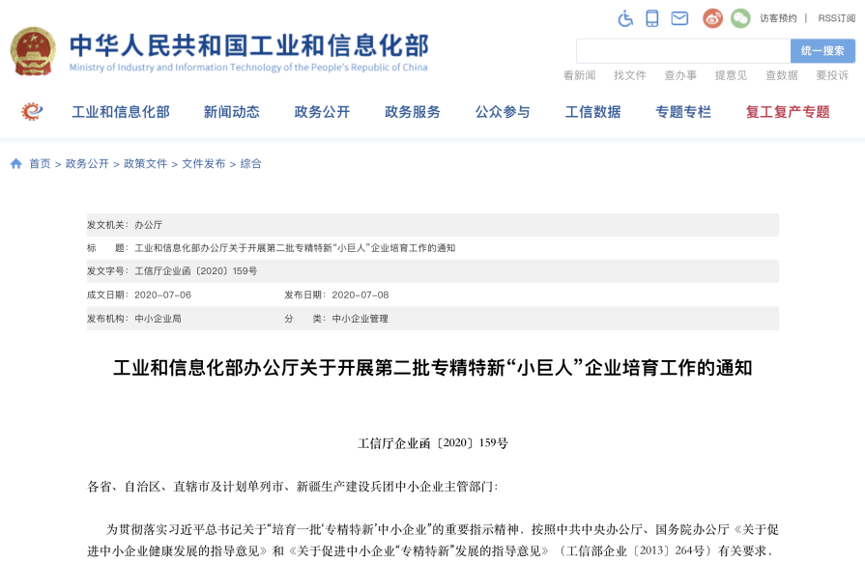Click the home icon in breadcrumb
This screenshot has width=865, height=563.
coord(14,163)
